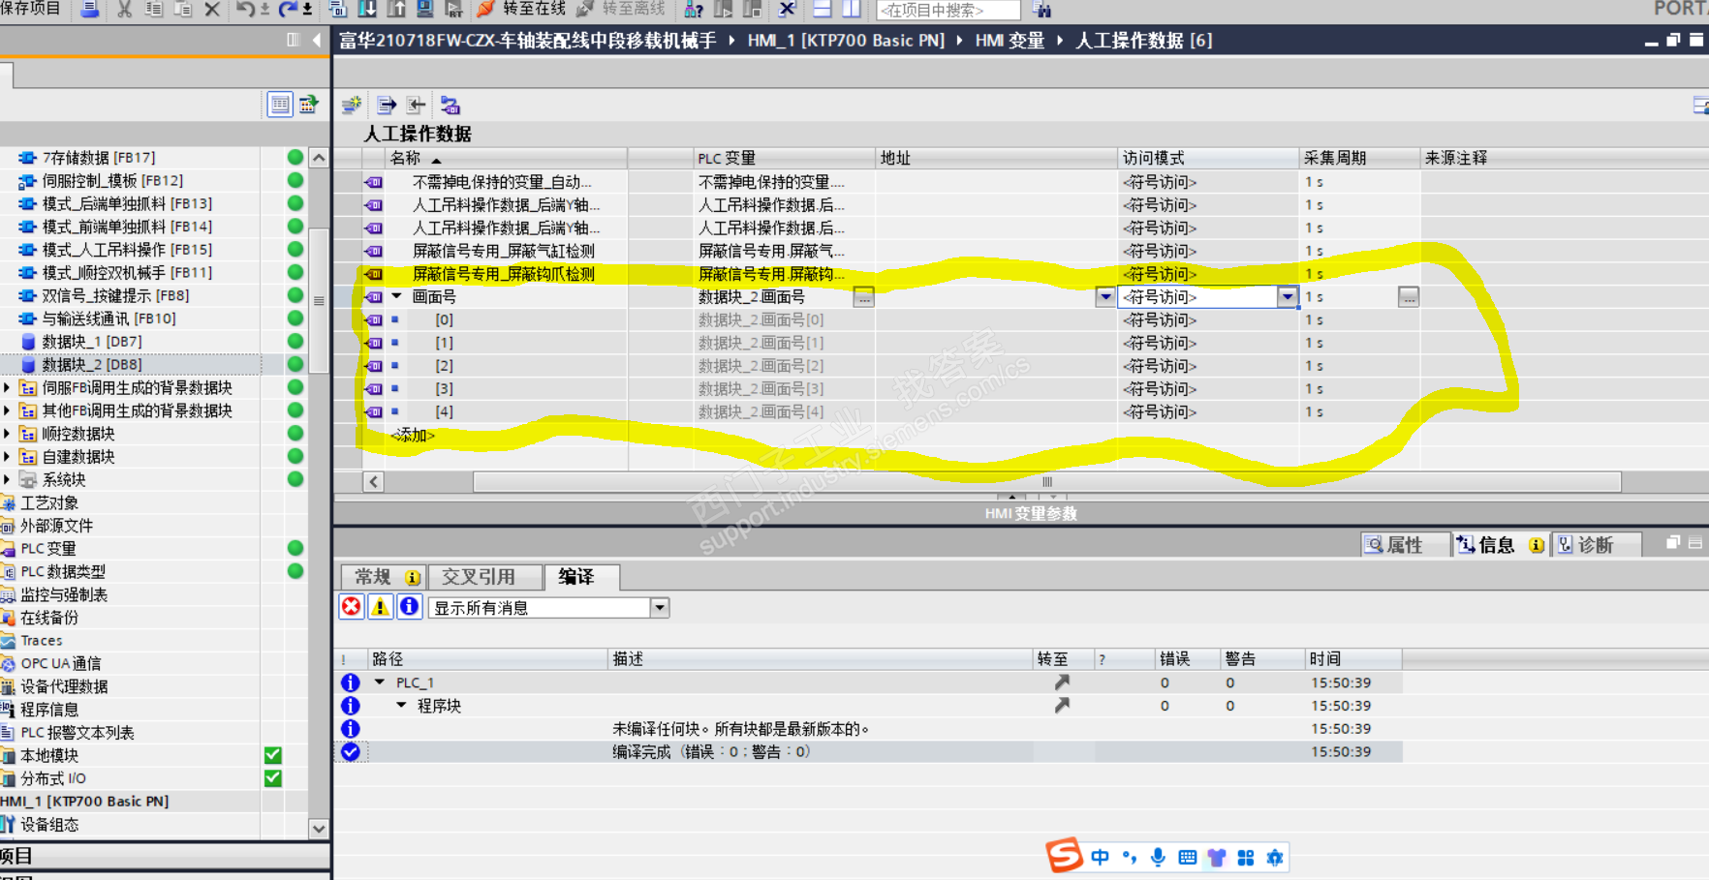The image size is (1709, 880).
Task: Click the compile icon in the top toolbar
Action: [x=338, y=10]
